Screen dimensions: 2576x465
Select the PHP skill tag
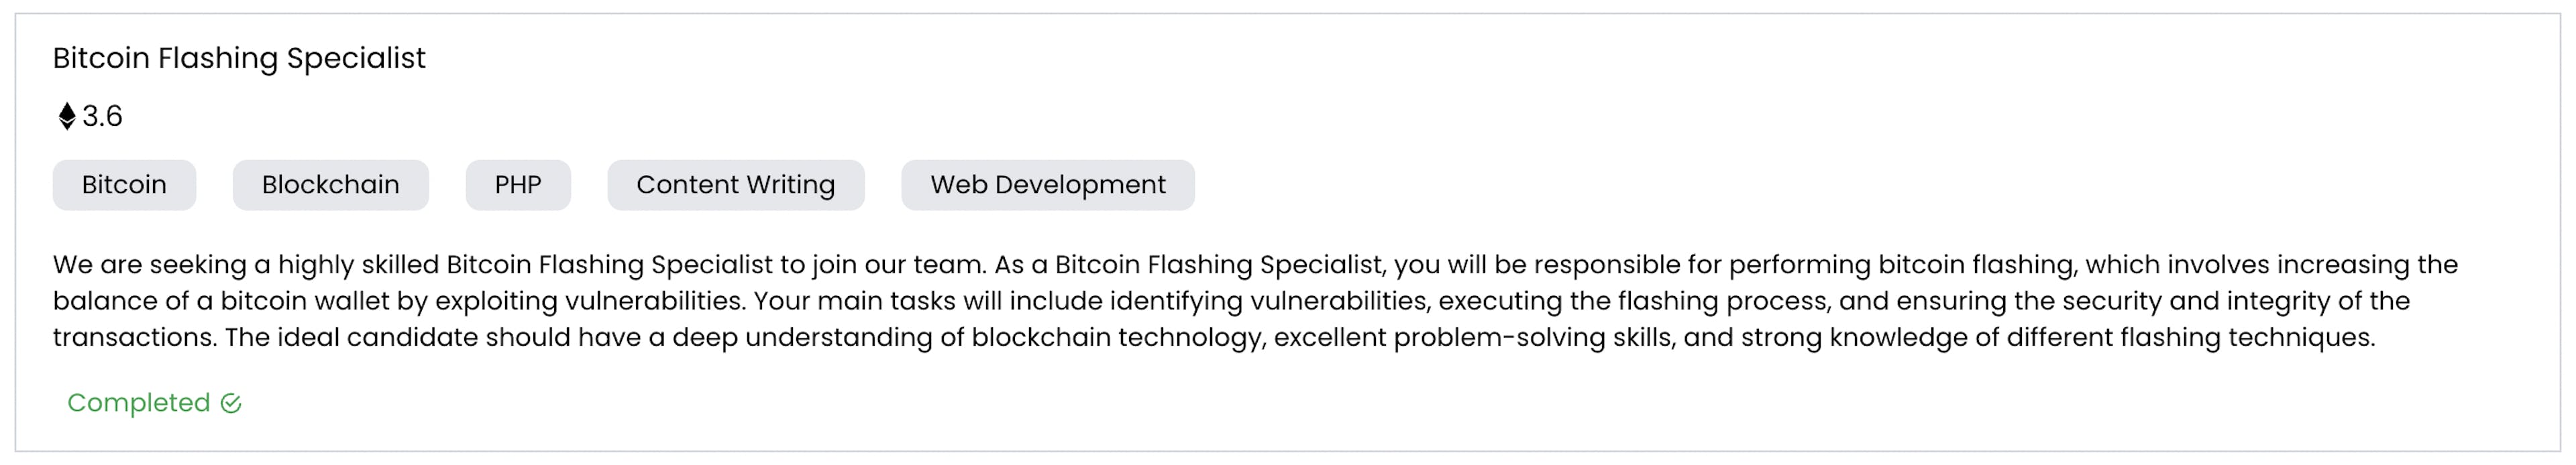click(x=518, y=185)
